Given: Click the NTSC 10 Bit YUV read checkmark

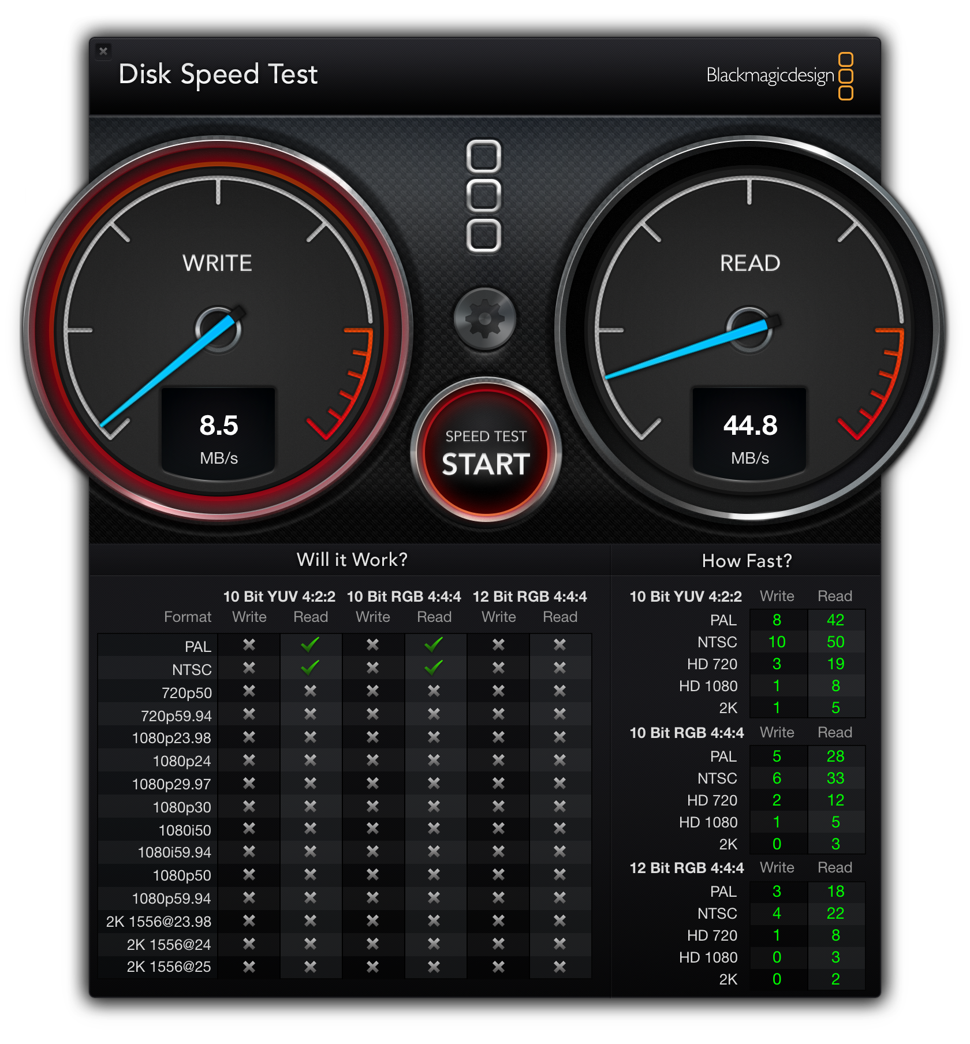Looking at the screenshot, I should coord(310,668).
